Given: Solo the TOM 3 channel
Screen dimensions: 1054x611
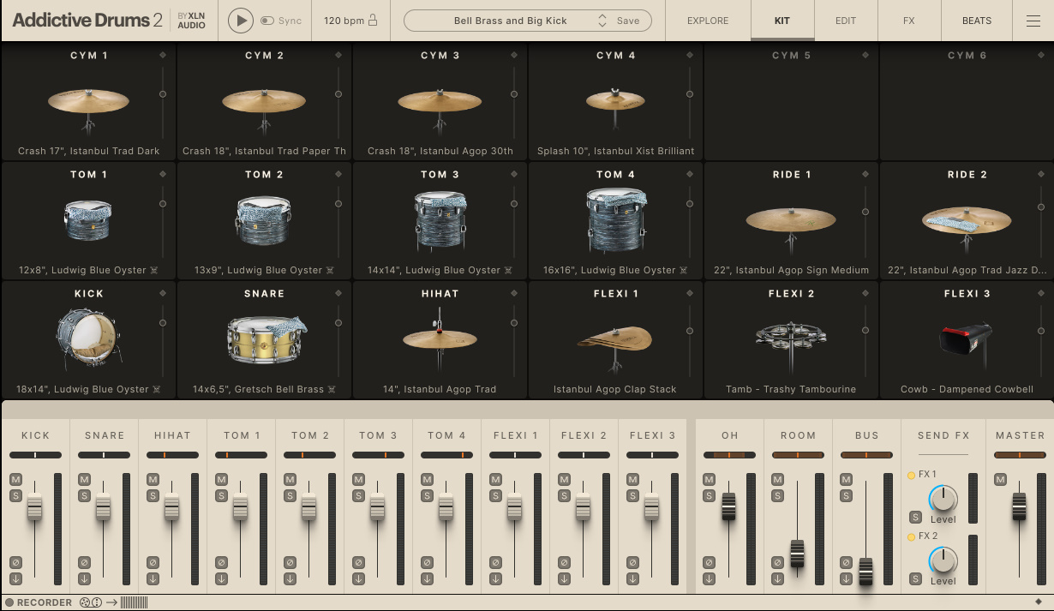Looking at the screenshot, I should pos(358,495).
